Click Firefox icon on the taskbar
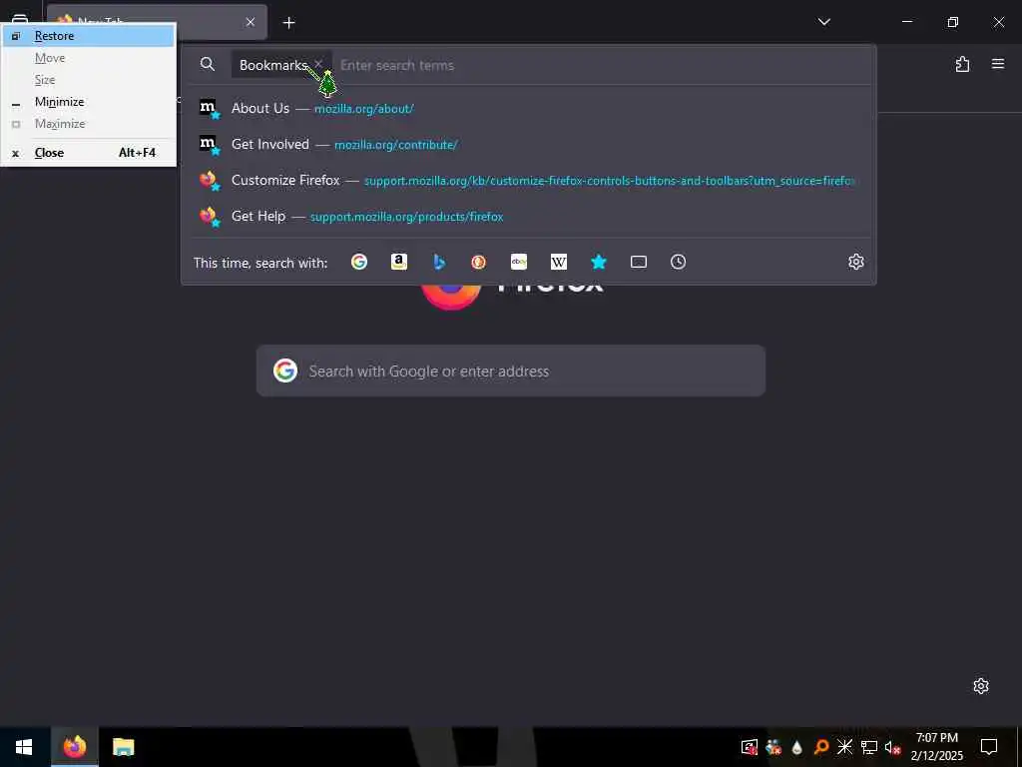Image resolution: width=1022 pixels, height=767 pixels. (x=75, y=747)
